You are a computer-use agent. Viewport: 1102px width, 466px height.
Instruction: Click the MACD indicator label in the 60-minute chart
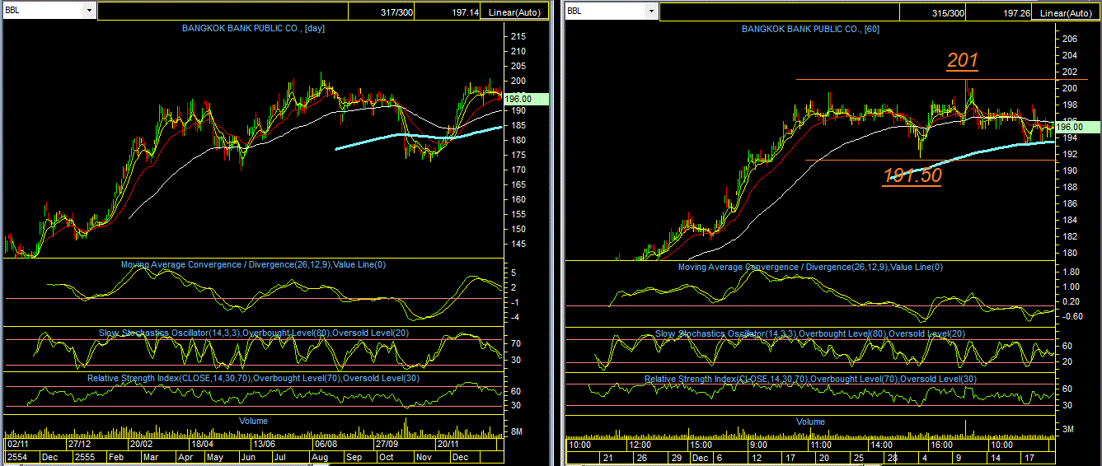coord(810,267)
